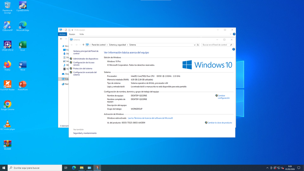Open Seguridad y mantenimiento link
The height and width of the screenshot is (171, 304).
click(x=85, y=133)
